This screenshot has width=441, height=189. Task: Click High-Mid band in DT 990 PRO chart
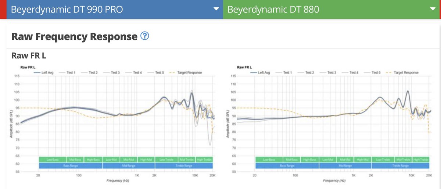(146, 160)
